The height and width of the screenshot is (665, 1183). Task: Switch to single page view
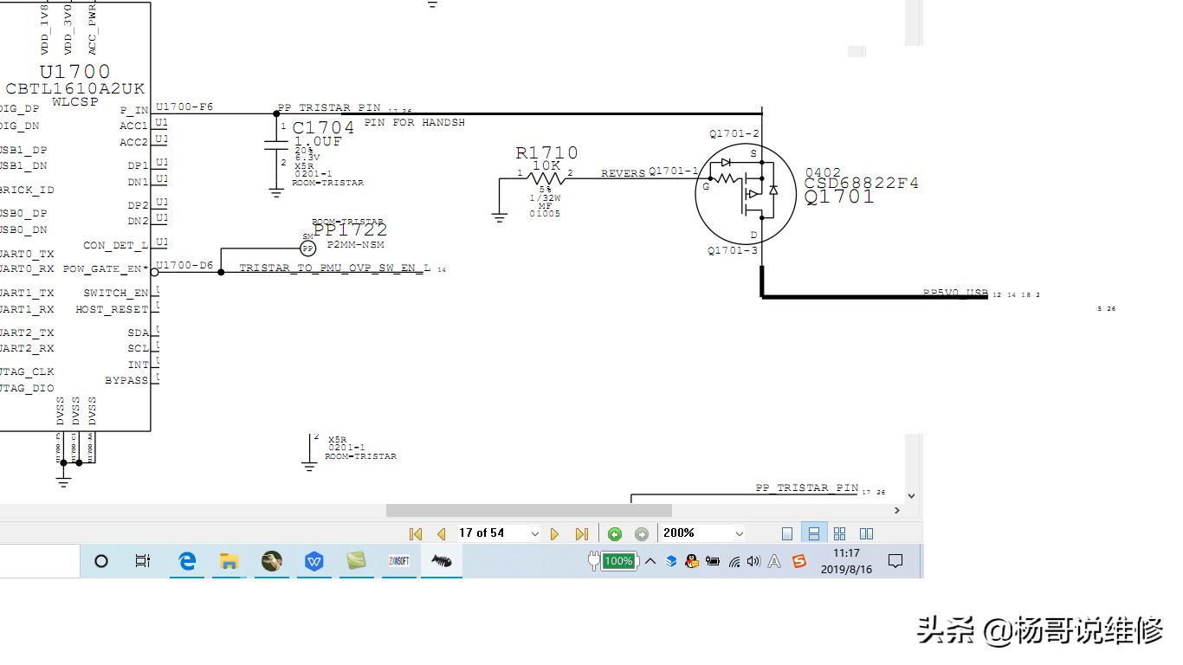click(x=787, y=533)
